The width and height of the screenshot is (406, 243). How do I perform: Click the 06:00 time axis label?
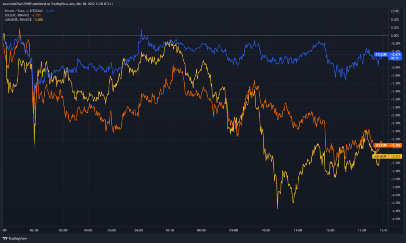tap(139, 231)
